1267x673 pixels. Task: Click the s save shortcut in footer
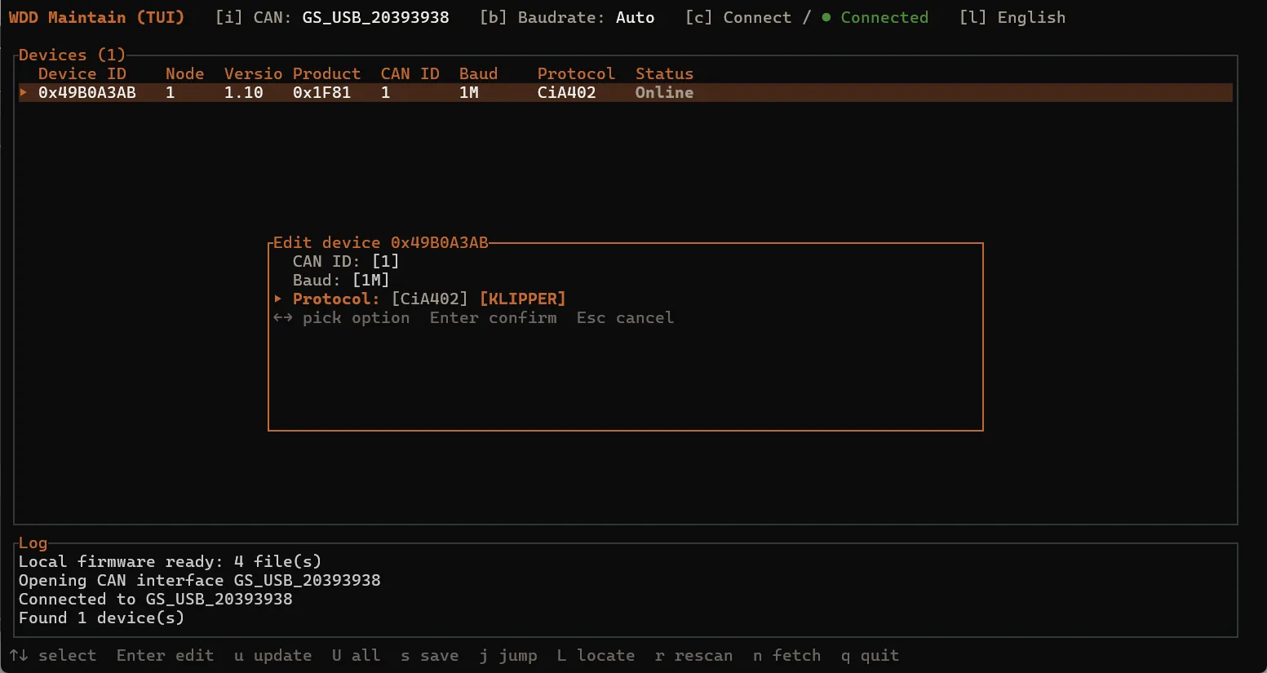[430, 655]
